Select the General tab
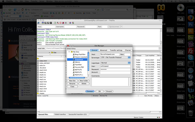Screen dimensions: 195x122 tap(94, 50)
